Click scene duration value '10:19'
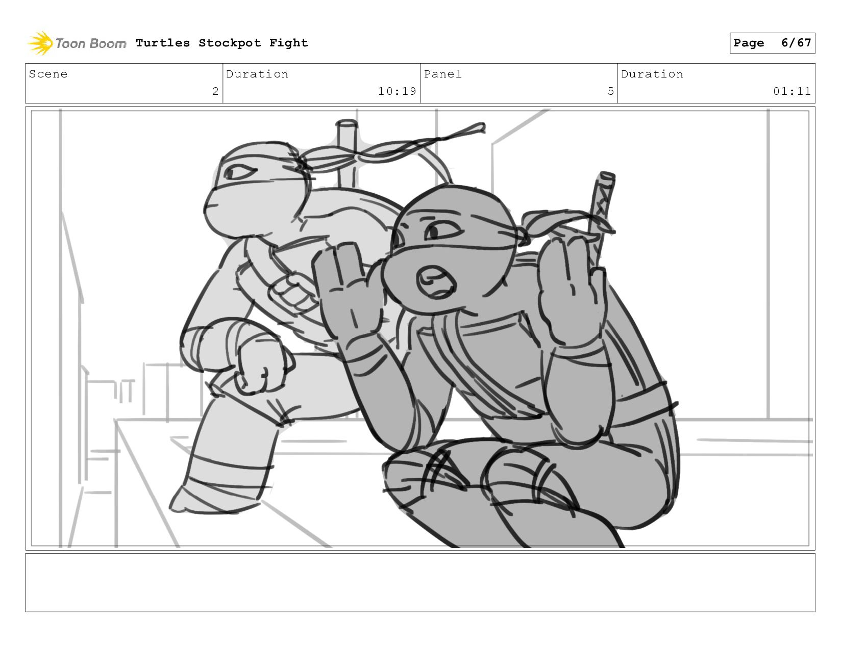Viewport: 842px width, 650px height. [397, 91]
